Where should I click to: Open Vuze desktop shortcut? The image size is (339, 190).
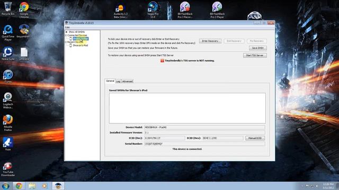coord(8,144)
